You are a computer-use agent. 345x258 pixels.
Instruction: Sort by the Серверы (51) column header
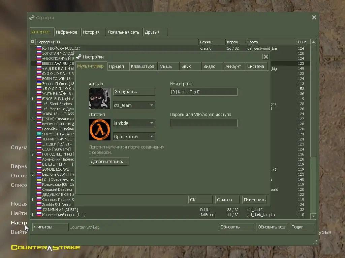(117, 42)
